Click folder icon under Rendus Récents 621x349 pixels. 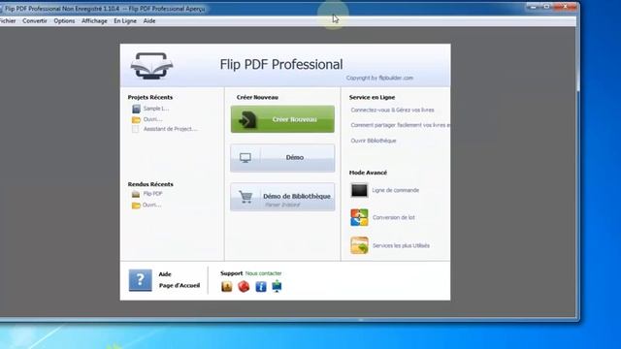136,206
